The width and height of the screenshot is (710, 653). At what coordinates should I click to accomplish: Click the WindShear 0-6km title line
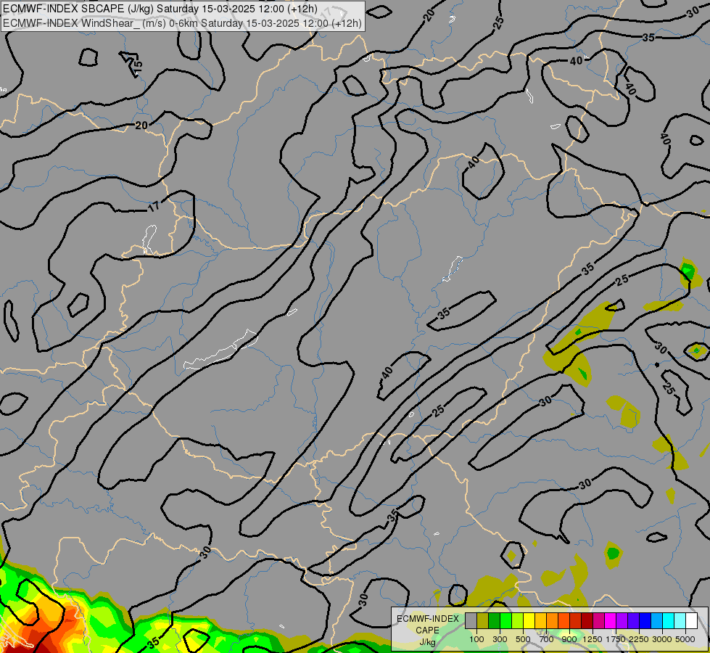(x=182, y=23)
